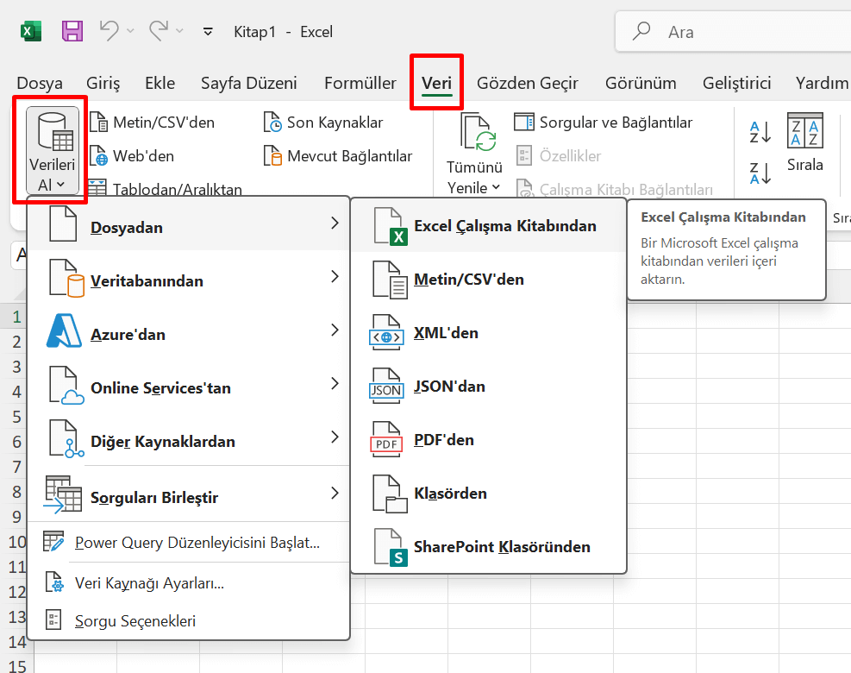Screen dimensions: 851x673
Task: Click Web'den in the ribbon
Action: click(x=132, y=156)
